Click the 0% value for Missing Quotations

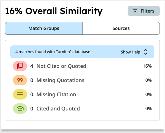coord(149,80)
